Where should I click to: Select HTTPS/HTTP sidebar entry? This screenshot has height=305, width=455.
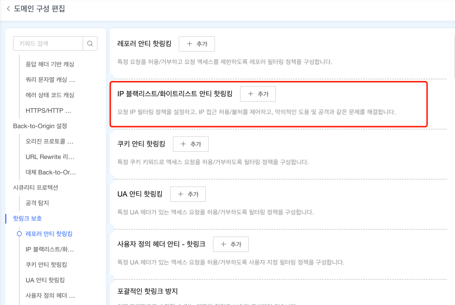(x=48, y=110)
